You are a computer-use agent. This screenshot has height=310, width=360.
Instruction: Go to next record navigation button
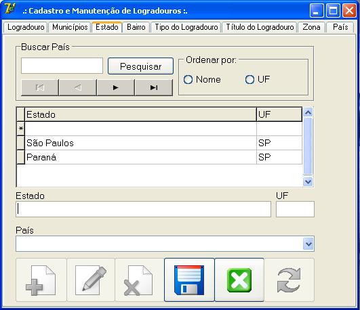pos(115,87)
